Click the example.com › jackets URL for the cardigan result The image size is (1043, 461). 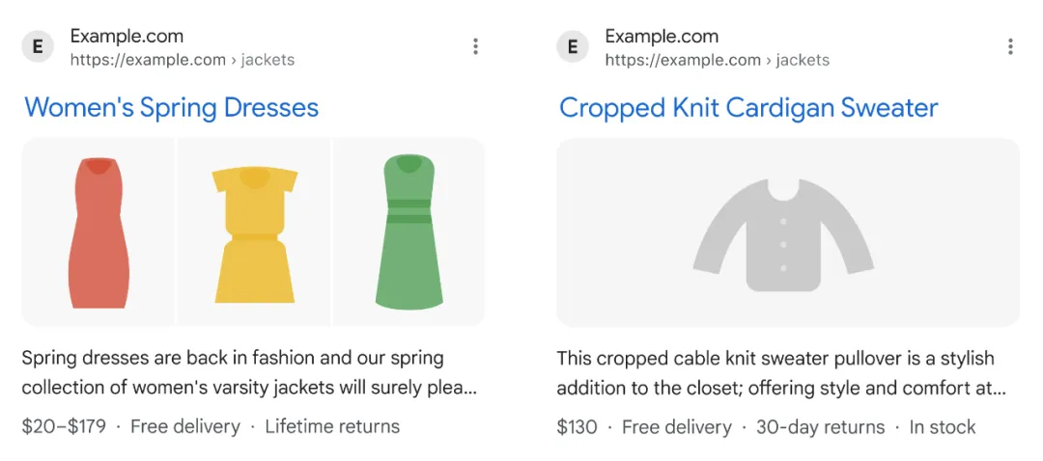coord(717,60)
